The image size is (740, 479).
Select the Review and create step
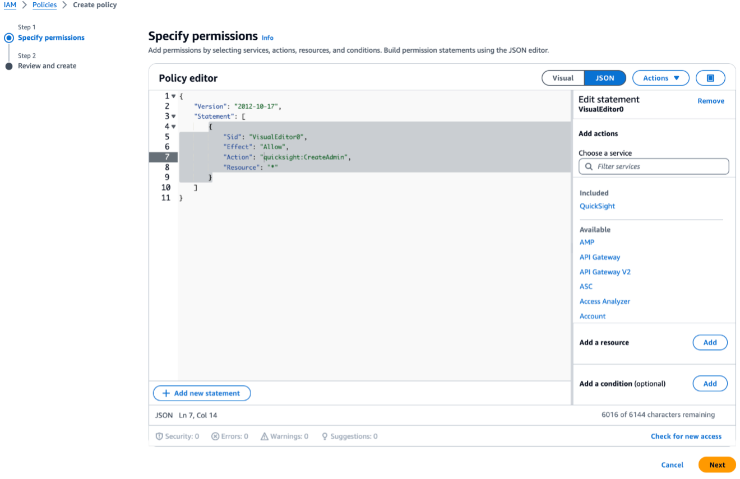(x=47, y=66)
